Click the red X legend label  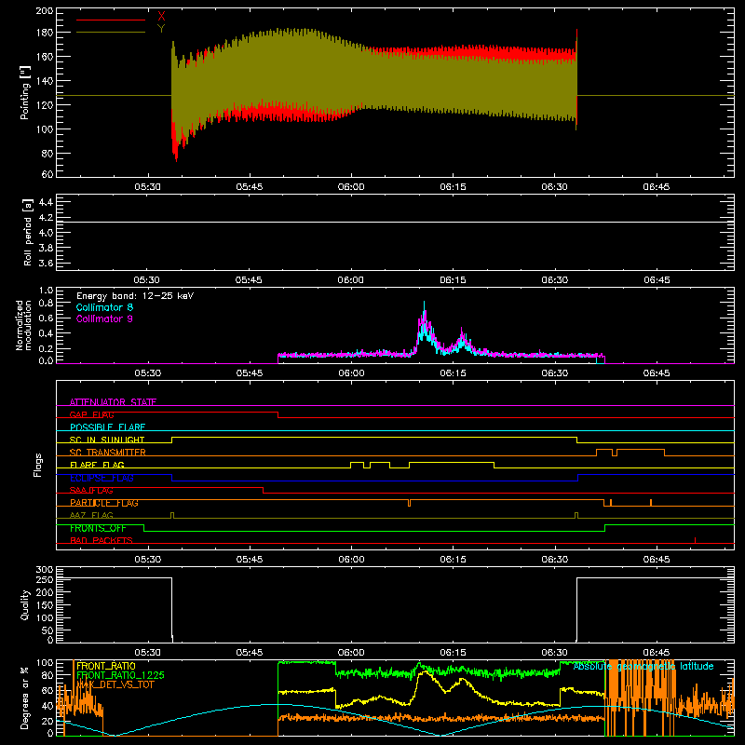(161, 17)
